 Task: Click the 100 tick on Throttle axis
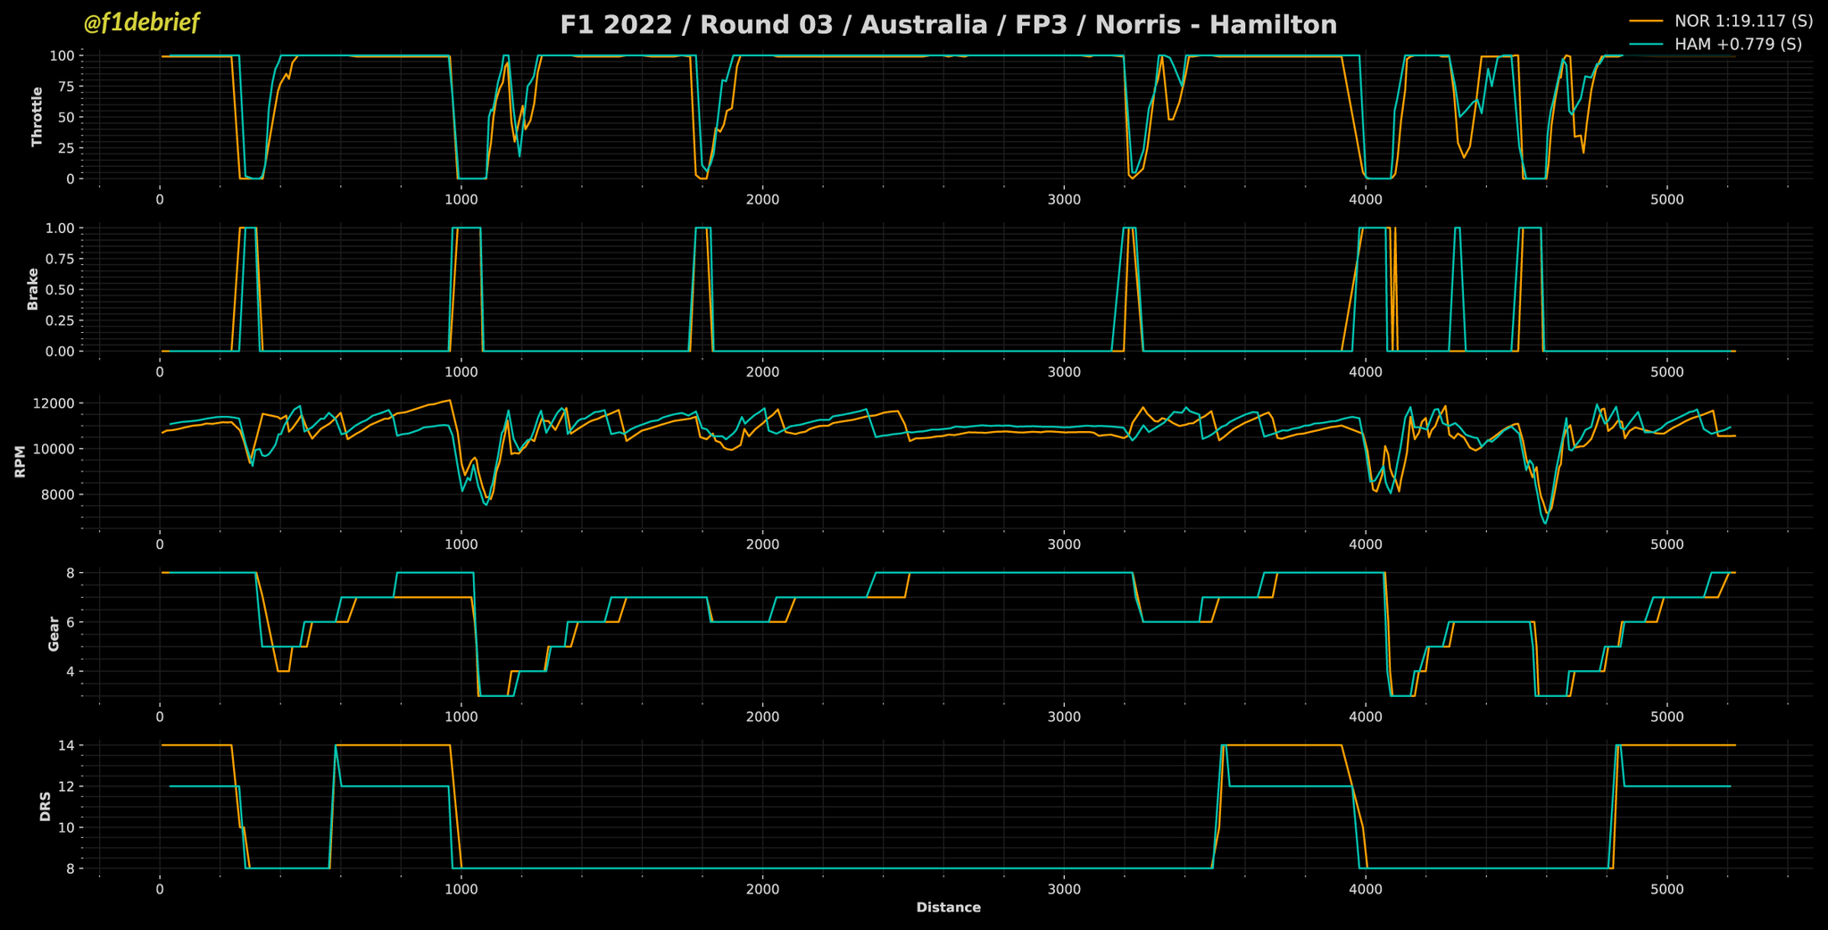(x=61, y=55)
